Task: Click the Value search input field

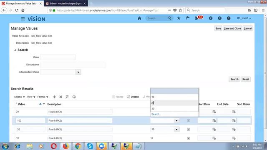Action: pyautogui.click(x=58, y=57)
